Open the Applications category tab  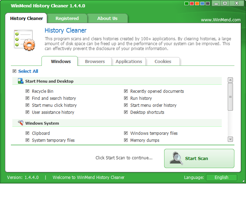[x=129, y=61]
